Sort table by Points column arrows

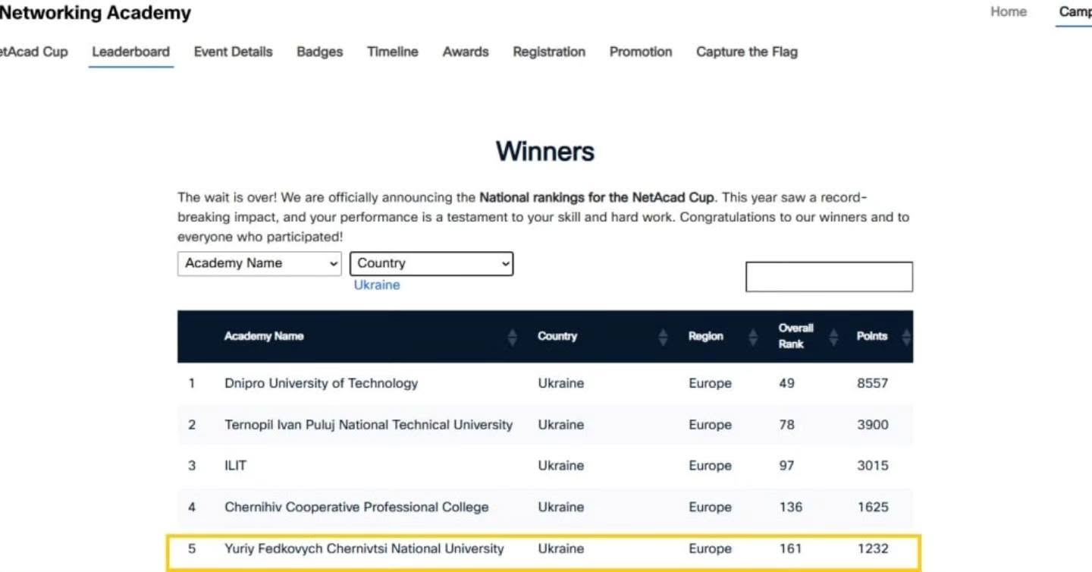tap(906, 337)
